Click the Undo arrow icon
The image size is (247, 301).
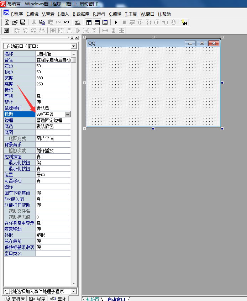[67, 22]
